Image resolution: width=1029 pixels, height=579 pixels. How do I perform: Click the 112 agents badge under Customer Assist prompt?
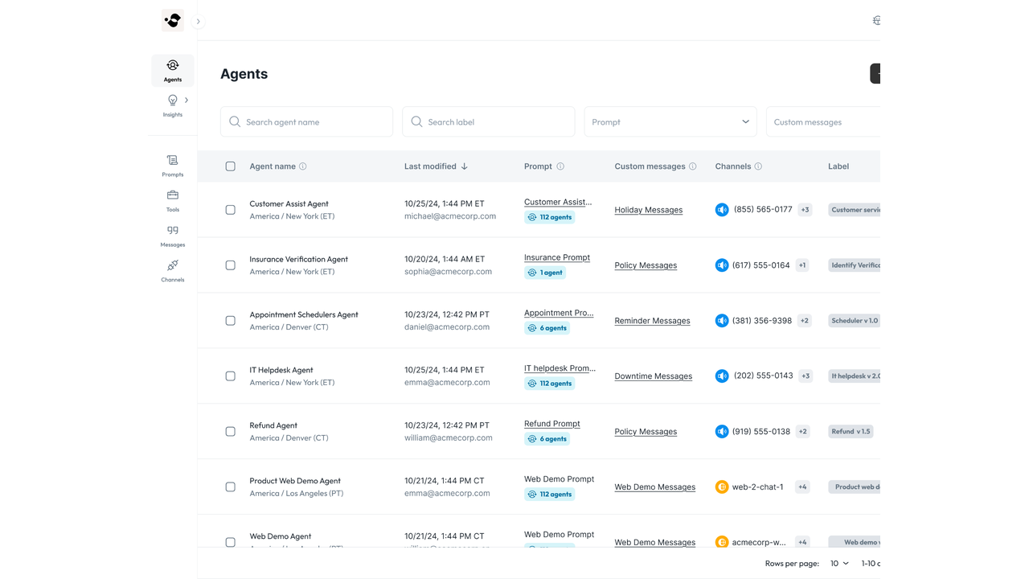pyautogui.click(x=550, y=217)
